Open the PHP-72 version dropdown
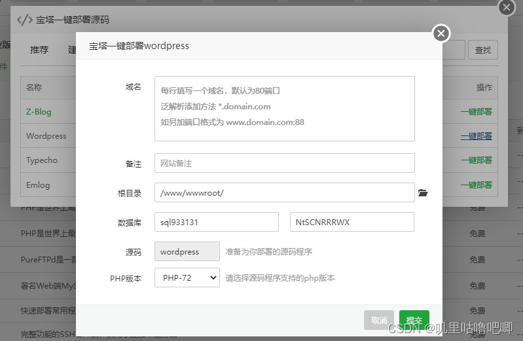 [x=187, y=278]
